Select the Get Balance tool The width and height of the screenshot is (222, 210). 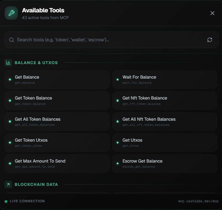click(57, 79)
